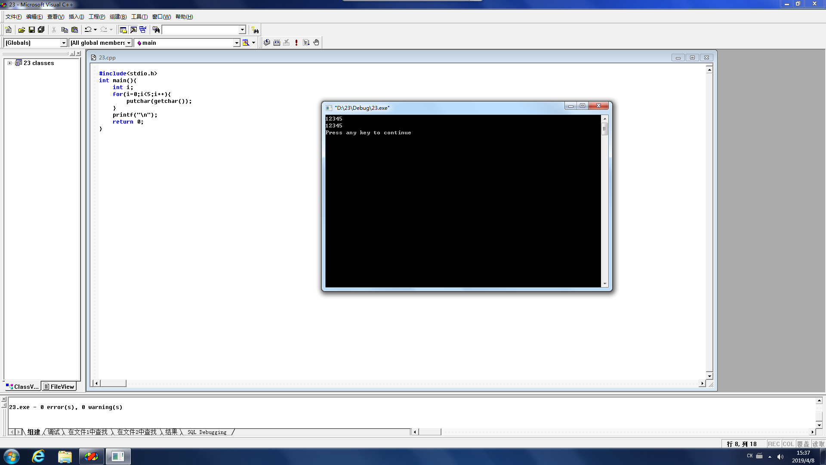Select the 调试 output tab
This screenshot has width=826, height=465.
pos(54,432)
